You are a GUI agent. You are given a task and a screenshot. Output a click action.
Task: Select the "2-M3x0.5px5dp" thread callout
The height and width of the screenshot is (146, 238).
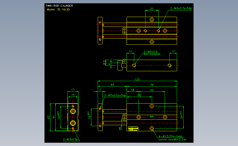coord(115,96)
